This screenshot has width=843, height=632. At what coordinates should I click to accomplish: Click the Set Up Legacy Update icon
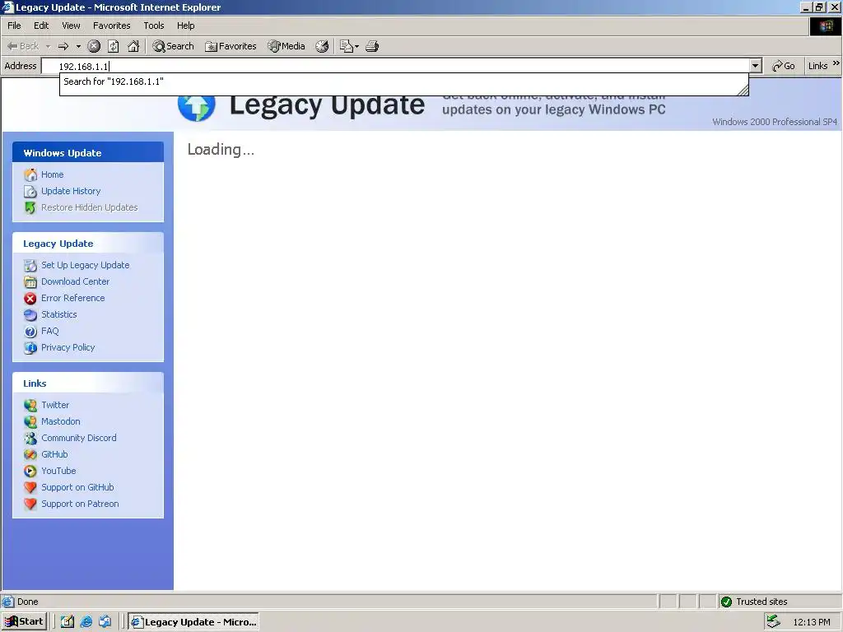30,266
